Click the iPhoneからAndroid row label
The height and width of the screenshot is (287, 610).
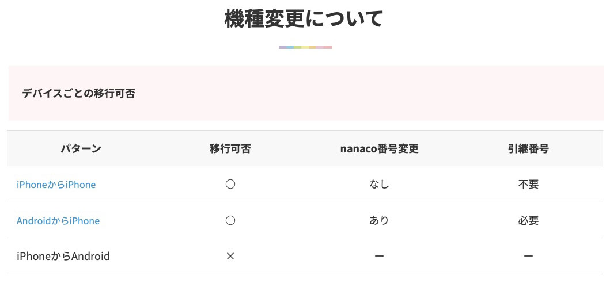pos(63,257)
